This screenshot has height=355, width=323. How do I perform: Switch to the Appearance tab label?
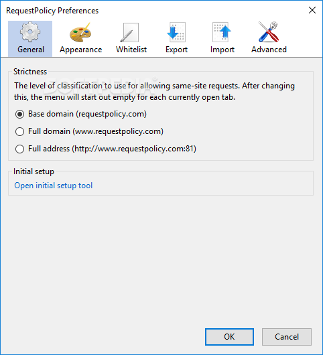point(81,50)
